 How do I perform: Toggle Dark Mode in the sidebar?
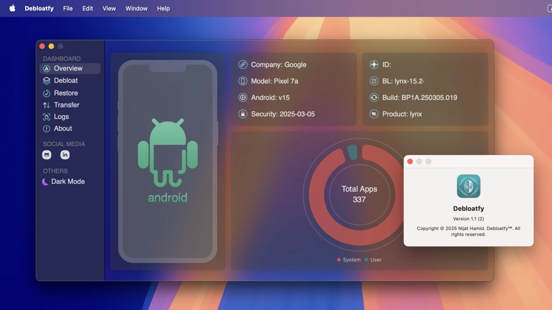pos(63,182)
